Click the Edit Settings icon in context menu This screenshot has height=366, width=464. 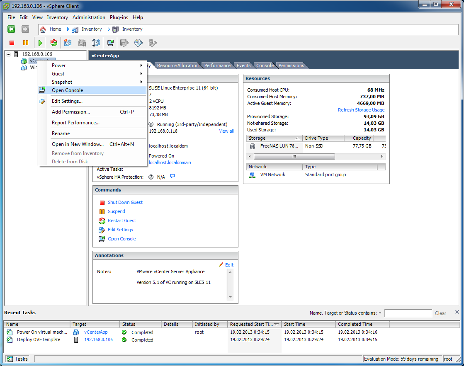tap(42, 101)
